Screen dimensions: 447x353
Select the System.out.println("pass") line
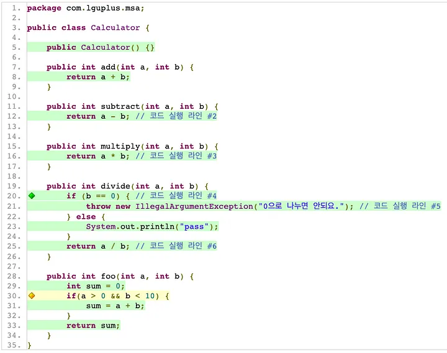[152, 226]
